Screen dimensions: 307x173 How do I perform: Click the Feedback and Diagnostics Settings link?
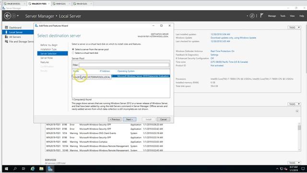pyautogui.click(x=214, y=55)
